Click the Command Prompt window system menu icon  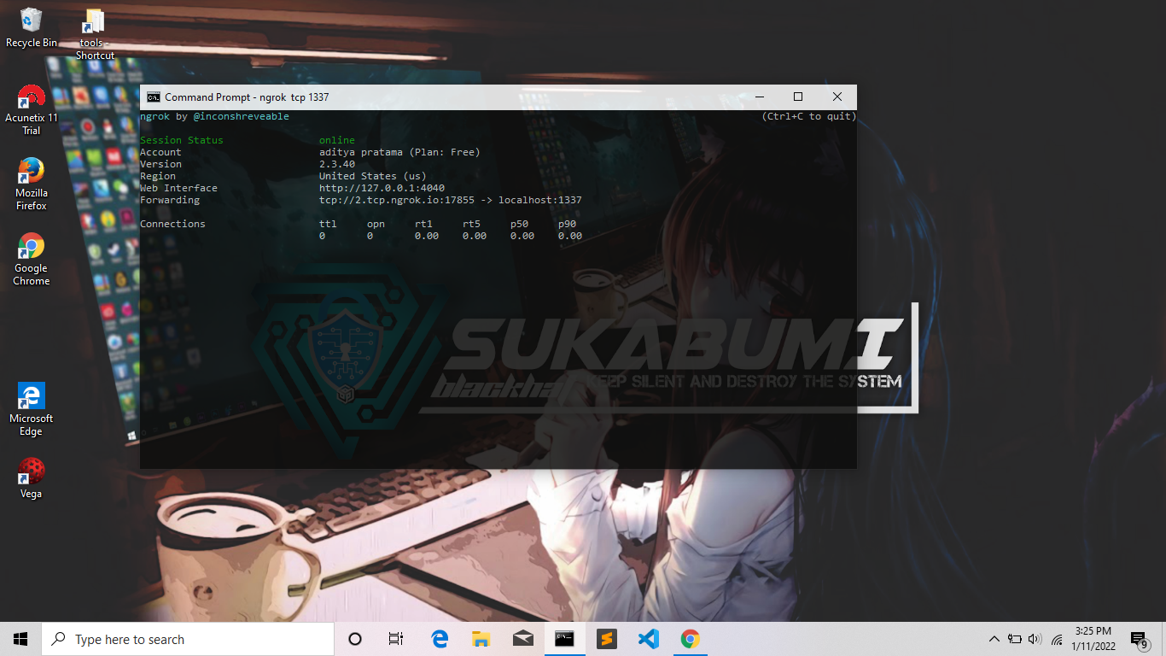point(153,97)
